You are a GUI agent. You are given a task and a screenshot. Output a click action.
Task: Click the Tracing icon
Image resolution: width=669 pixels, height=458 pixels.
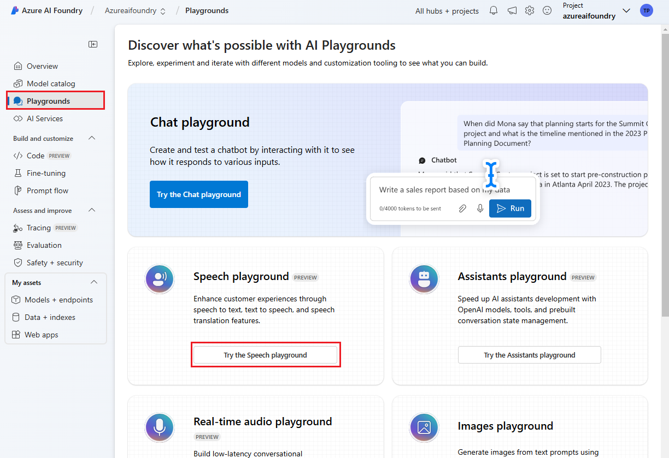click(18, 228)
